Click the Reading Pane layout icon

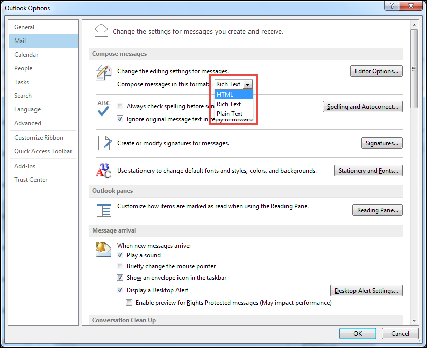point(104,210)
